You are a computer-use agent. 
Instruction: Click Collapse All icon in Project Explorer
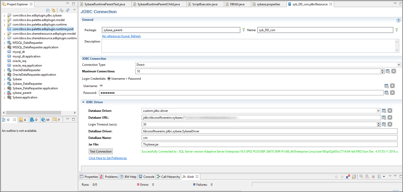pos(48,10)
